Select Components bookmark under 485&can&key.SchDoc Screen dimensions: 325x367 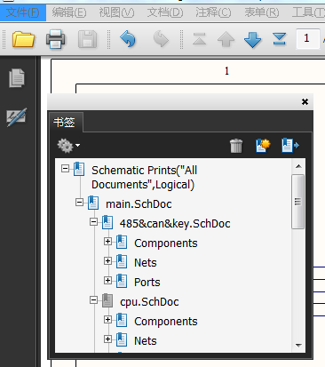[166, 243]
